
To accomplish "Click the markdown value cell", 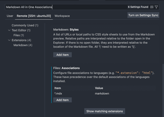I will tap(102, 93).
